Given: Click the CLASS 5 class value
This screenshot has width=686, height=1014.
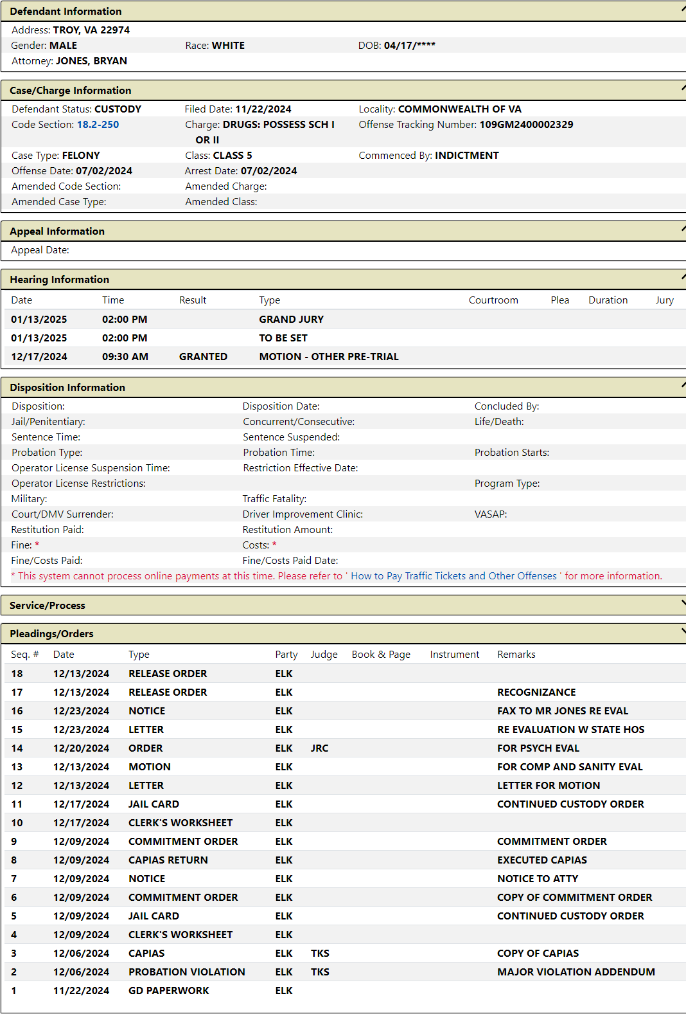Looking at the screenshot, I should tap(233, 156).
